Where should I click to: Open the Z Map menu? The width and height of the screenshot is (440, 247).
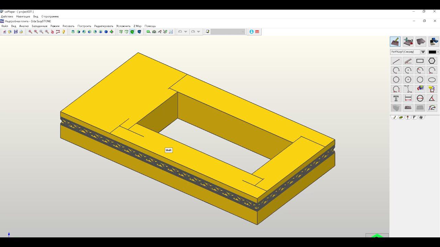[137, 26]
